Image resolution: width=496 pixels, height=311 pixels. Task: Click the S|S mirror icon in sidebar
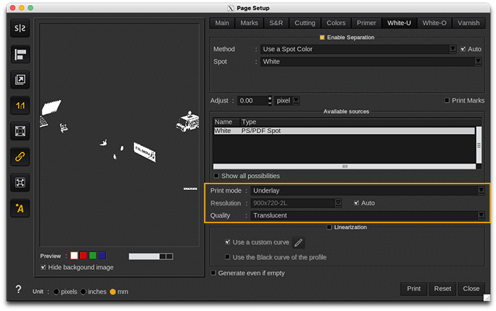click(x=19, y=29)
